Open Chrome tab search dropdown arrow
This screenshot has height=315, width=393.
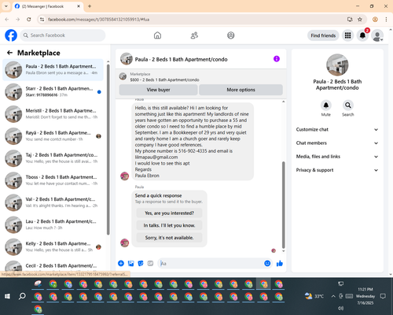coord(6,6)
